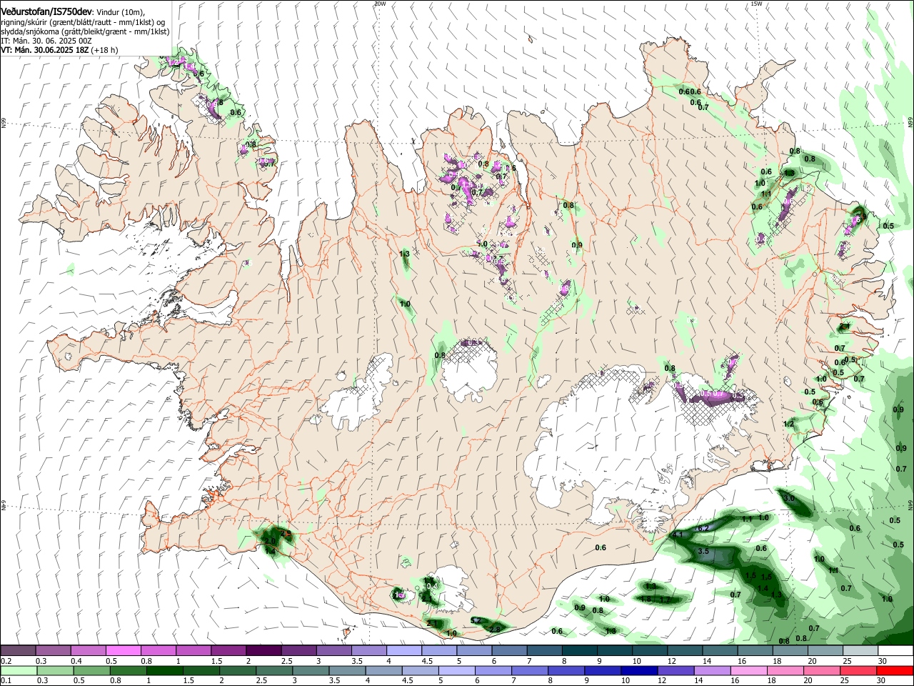914x686 pixels.
Task: Click top-row legend swatch between 8 and 9
Action: (x=580, y=650)
